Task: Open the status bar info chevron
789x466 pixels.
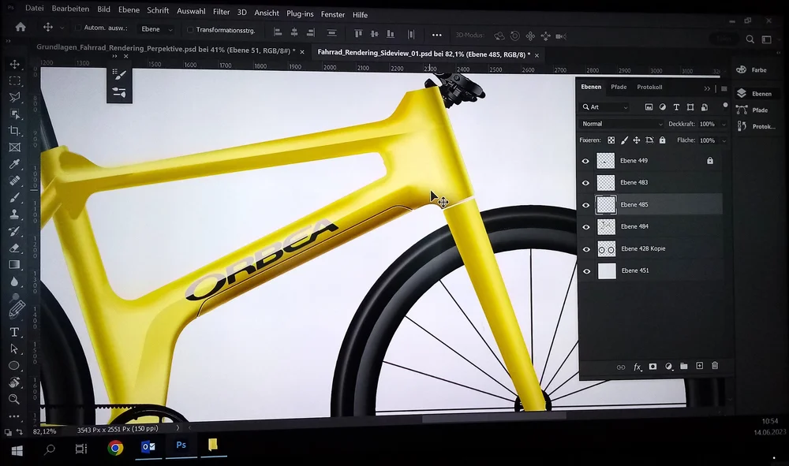Action: tap(178, 428)
